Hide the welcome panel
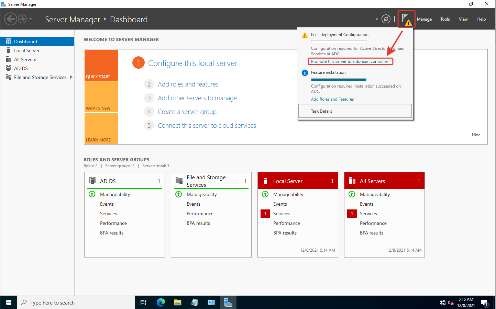496x309 pixels. [x=476, y=135]
